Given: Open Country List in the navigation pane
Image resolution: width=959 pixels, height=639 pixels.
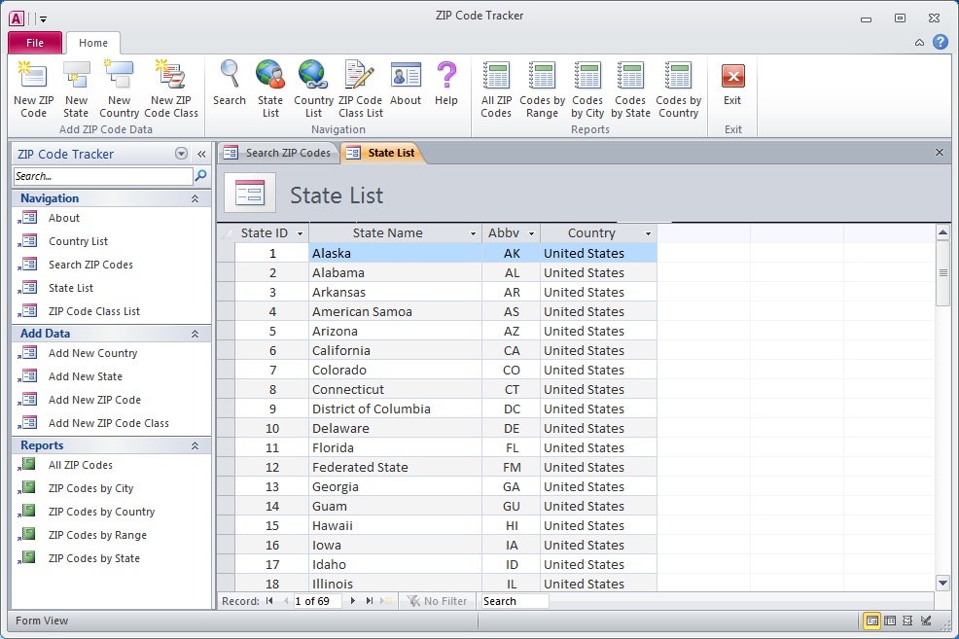Looking at the screenshot, I should 78,241.
